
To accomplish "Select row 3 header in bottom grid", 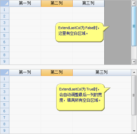I will pos(5,92).
